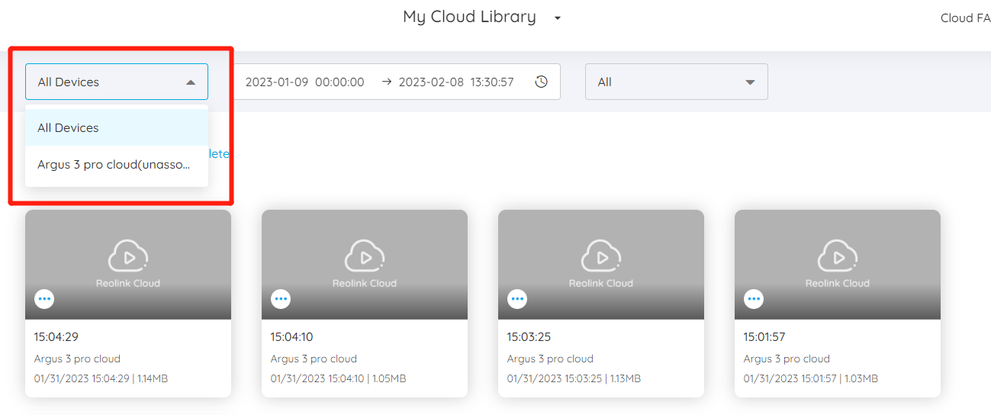This screenshot has height=415, width=991.
Task: Click Argus 3 pro cloud label under 15:01:57
Action: tap(787, 359)
